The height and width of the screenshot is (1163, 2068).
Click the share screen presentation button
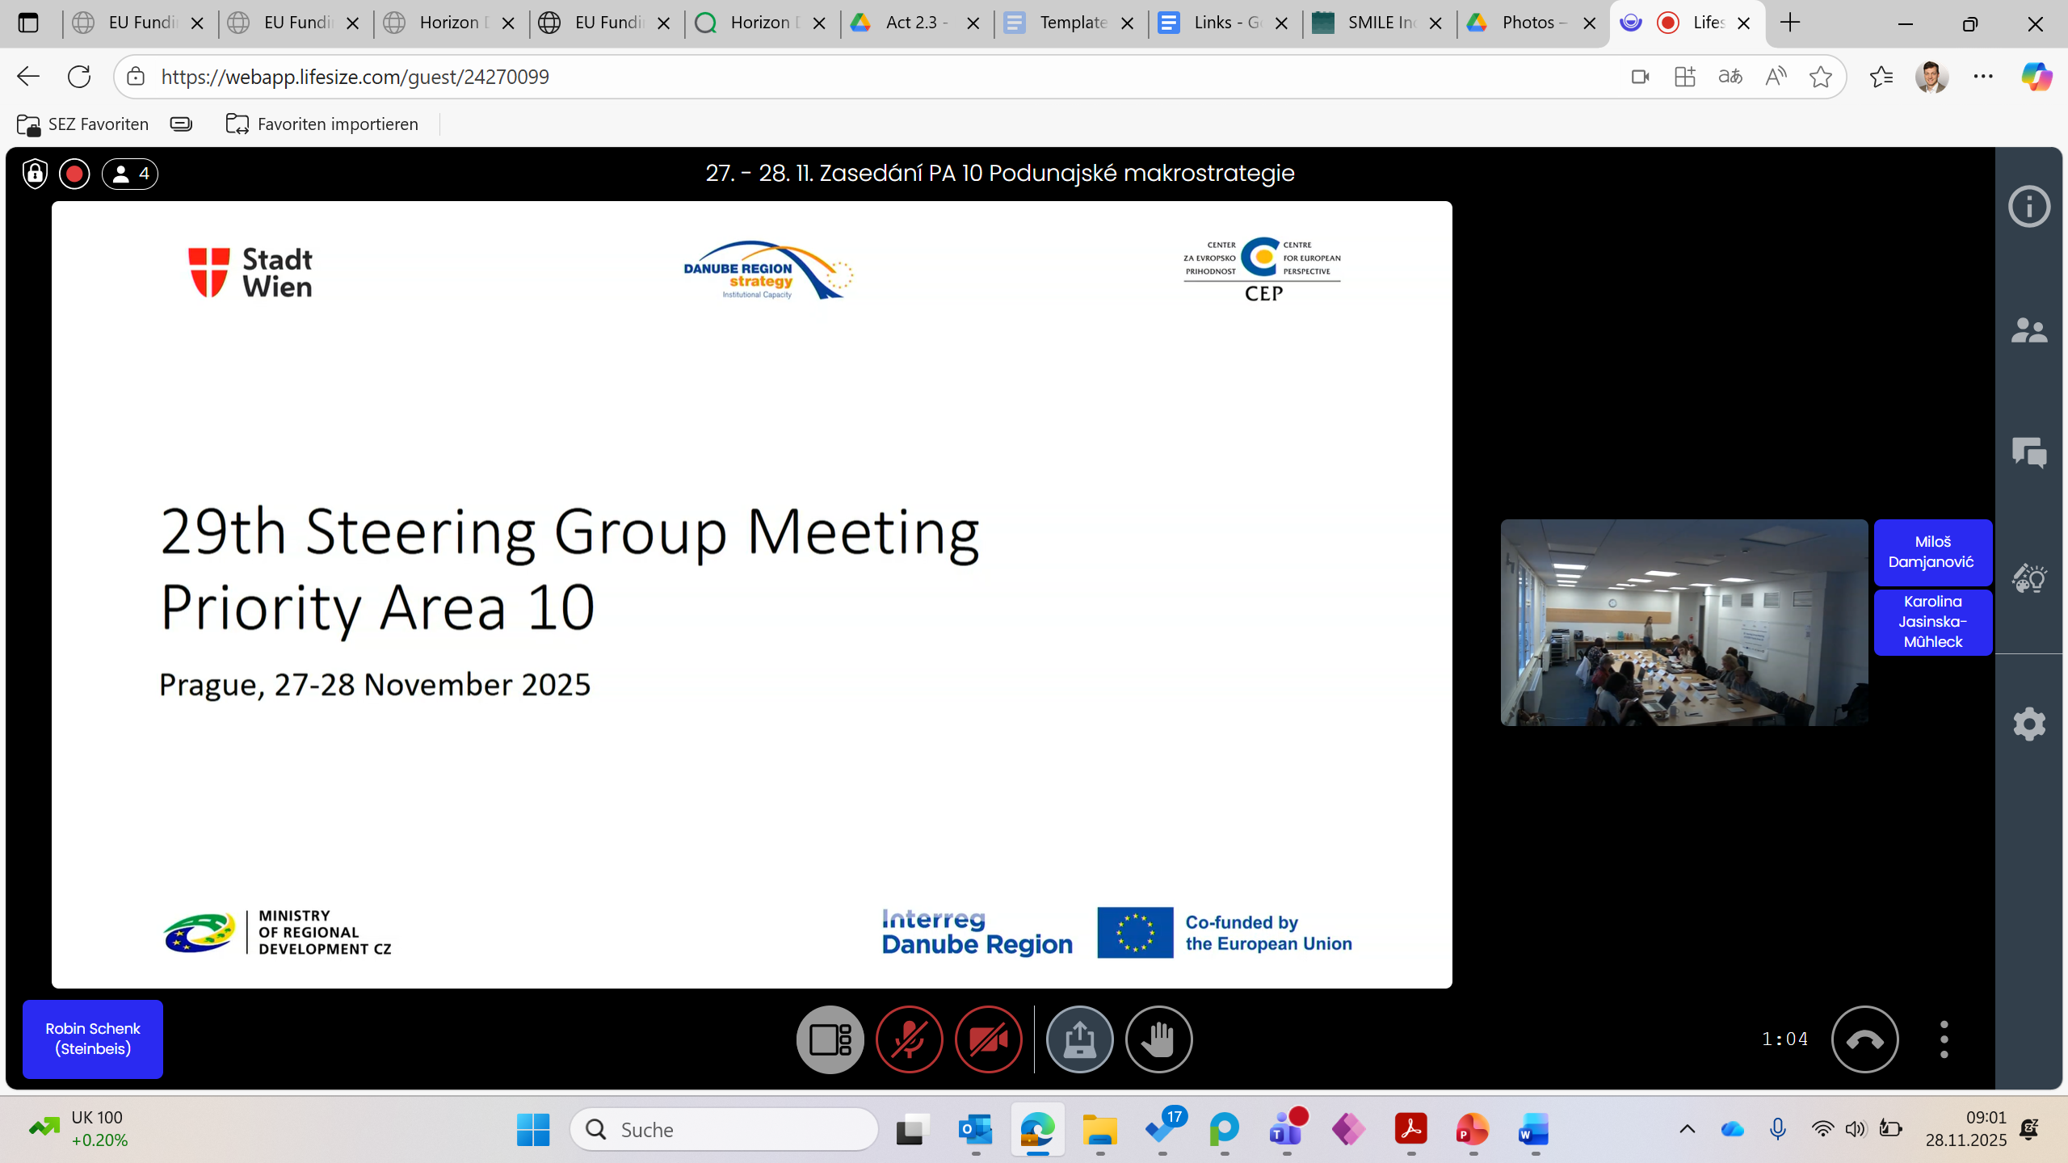point(1079,1039)
